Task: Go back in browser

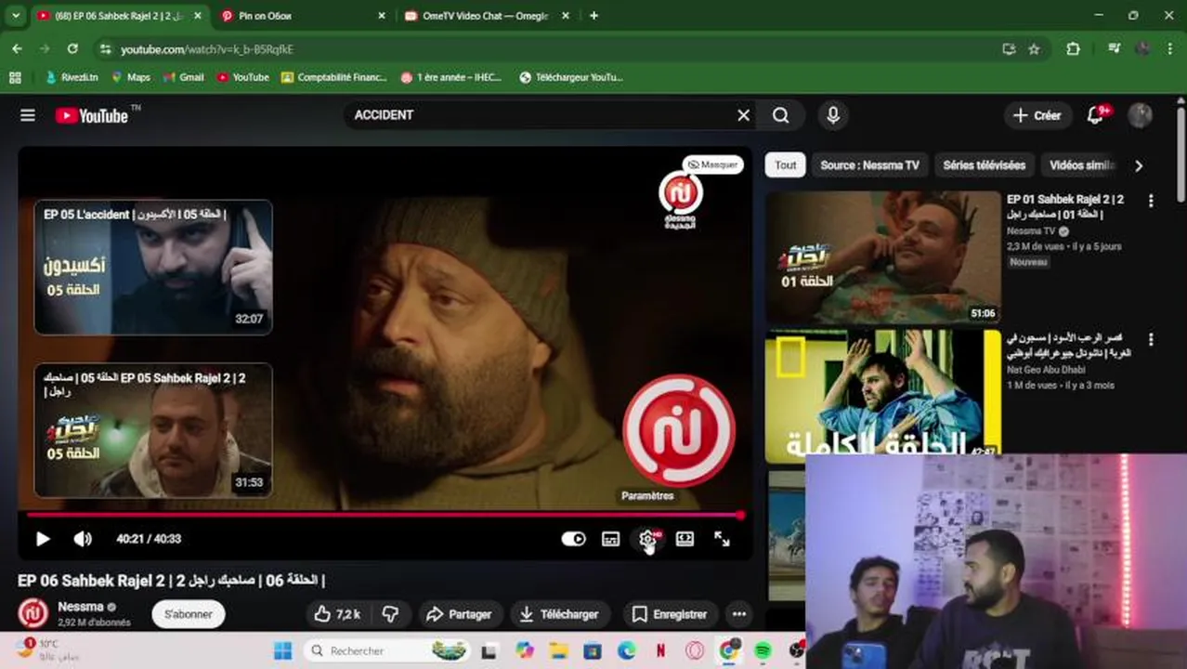Action: [17, 49]
